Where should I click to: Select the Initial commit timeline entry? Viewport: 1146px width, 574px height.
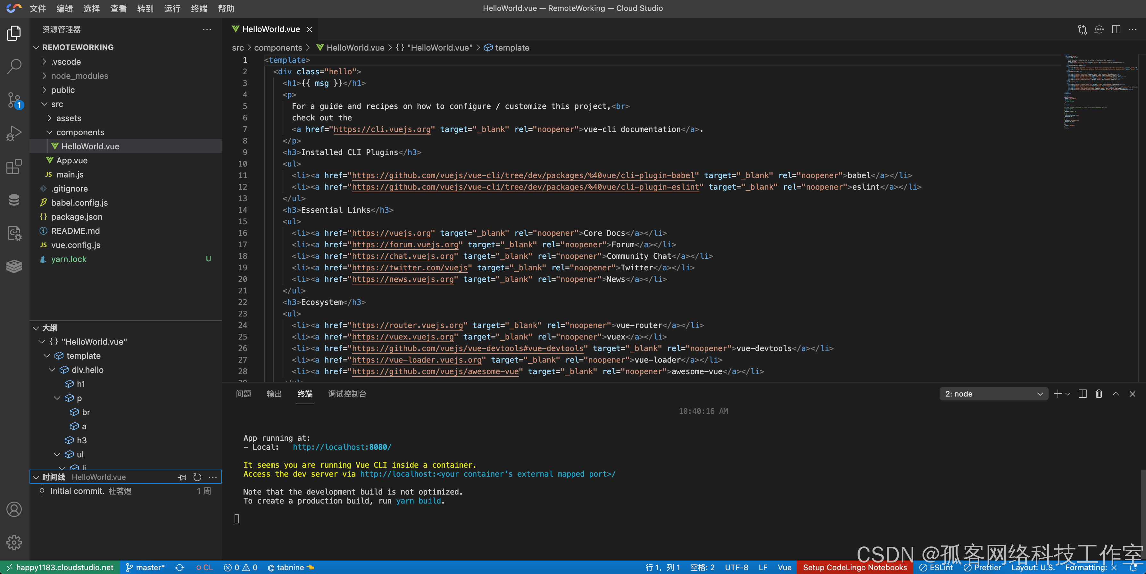click(125, 491)
